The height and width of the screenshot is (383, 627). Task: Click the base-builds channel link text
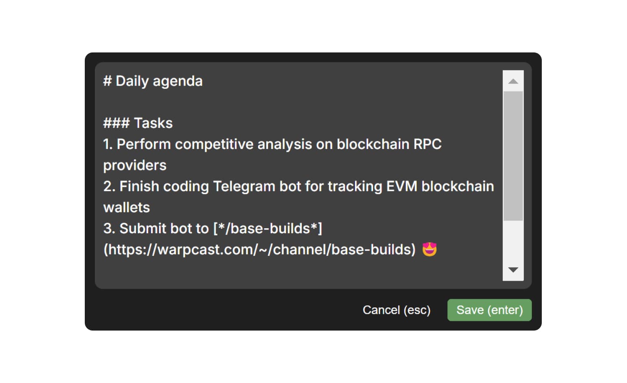click(x=267, y=228)
